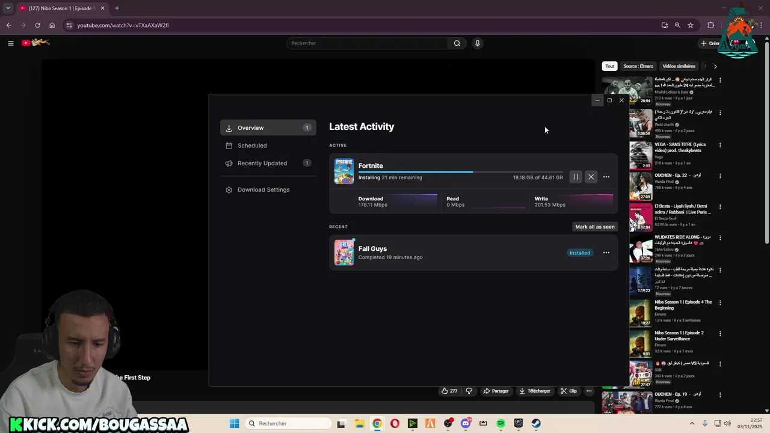Show hidden system tray icons
770x433 pixels.
pos(692,423)
